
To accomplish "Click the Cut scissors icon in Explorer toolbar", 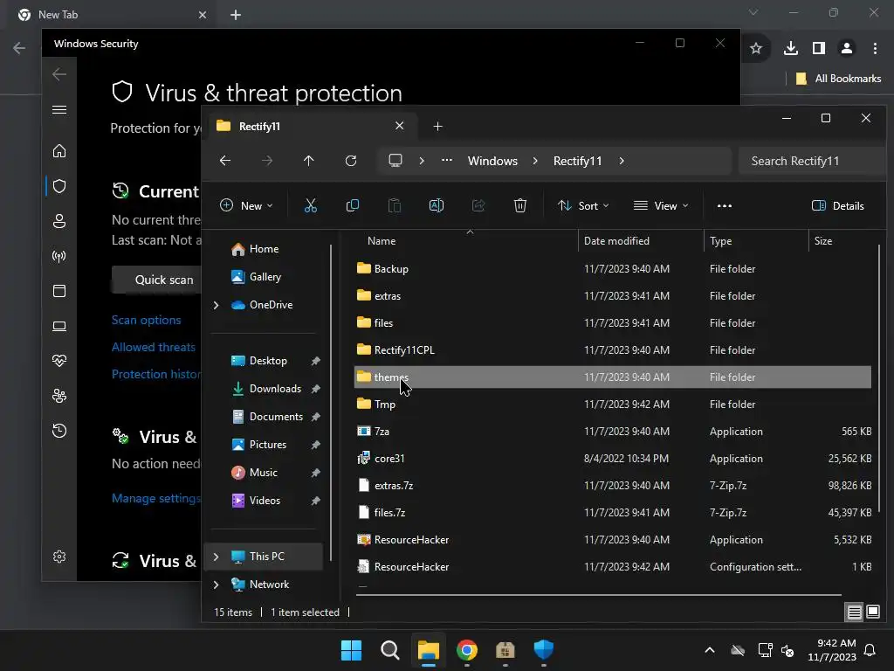I will pos(310,205).
